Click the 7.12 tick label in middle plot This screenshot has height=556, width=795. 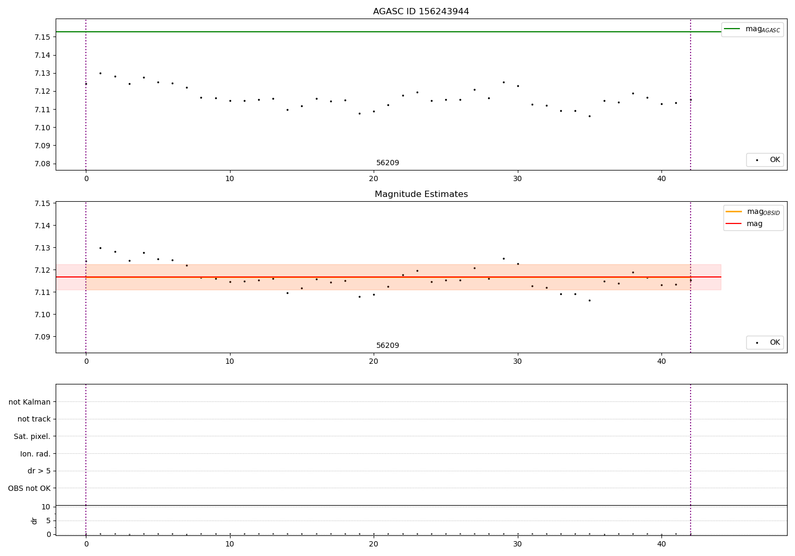(x=43, y=270)
